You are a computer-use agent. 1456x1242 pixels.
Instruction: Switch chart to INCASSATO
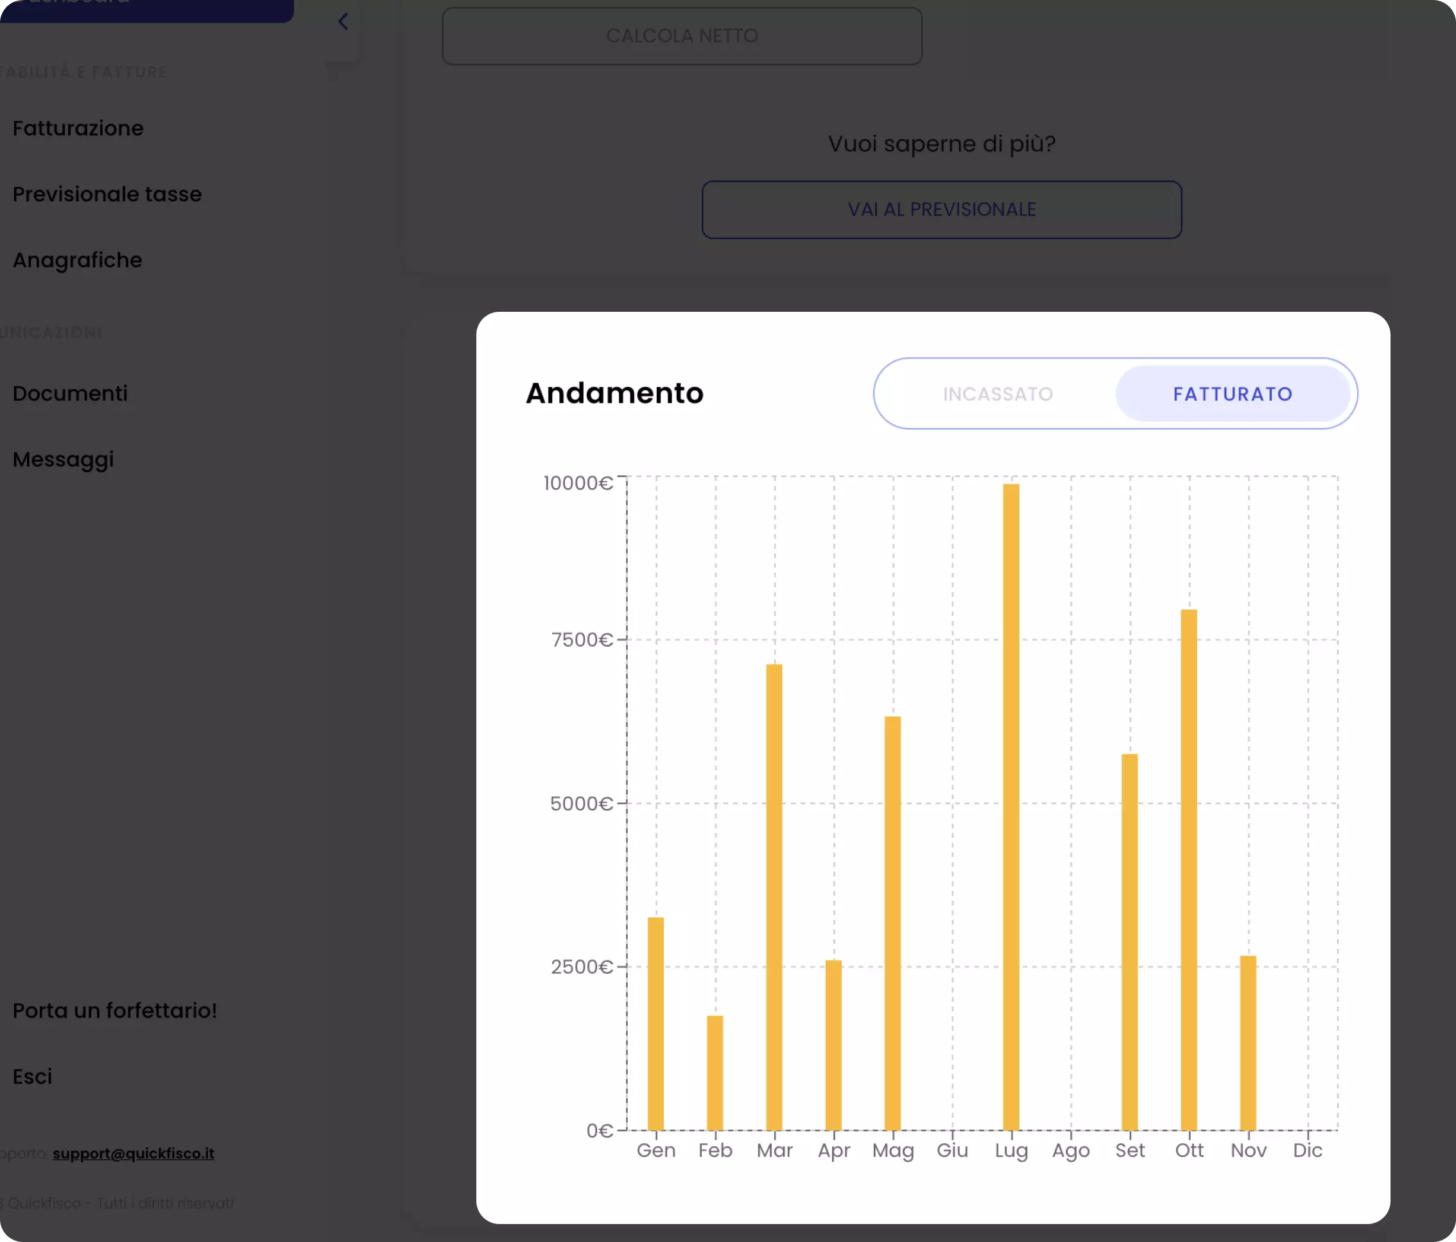tap(998, 394)
